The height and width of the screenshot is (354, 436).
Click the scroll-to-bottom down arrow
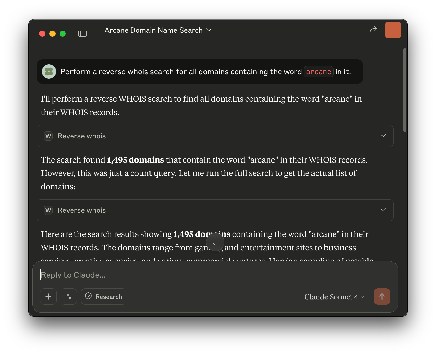pos(215,242)
